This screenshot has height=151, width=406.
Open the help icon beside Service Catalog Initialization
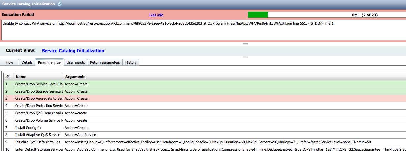coord(59,4)
